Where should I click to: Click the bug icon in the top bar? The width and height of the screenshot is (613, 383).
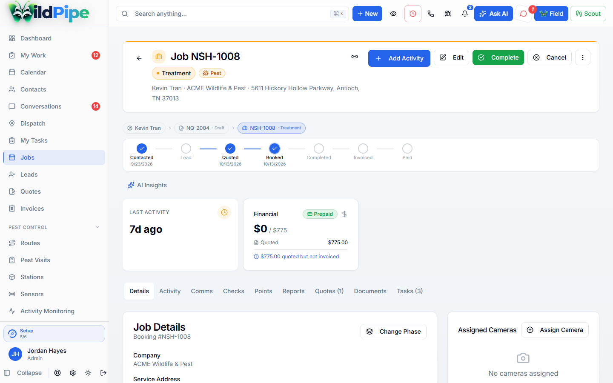(448, 14)
